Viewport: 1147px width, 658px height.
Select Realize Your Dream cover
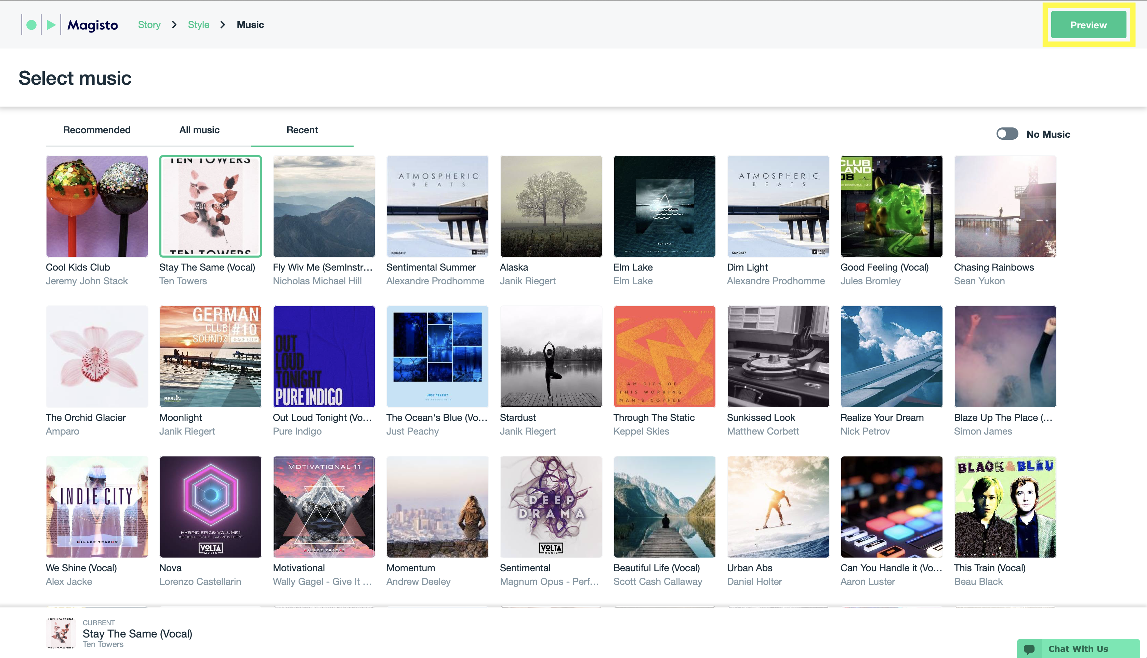tap(892, 357)
